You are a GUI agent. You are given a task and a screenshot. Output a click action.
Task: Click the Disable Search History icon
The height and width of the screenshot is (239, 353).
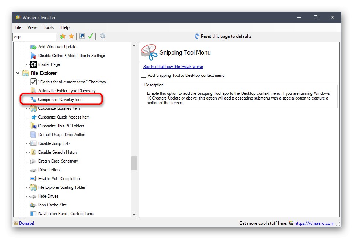(x=33, y=152)
